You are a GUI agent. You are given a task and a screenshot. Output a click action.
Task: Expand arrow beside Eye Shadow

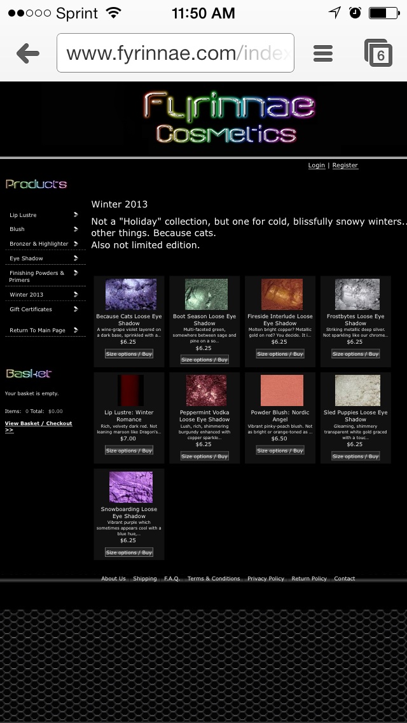[x=76, y=258]
